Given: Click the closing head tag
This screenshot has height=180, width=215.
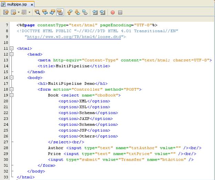Looking at the screenshot, I should tap(36, 72).
